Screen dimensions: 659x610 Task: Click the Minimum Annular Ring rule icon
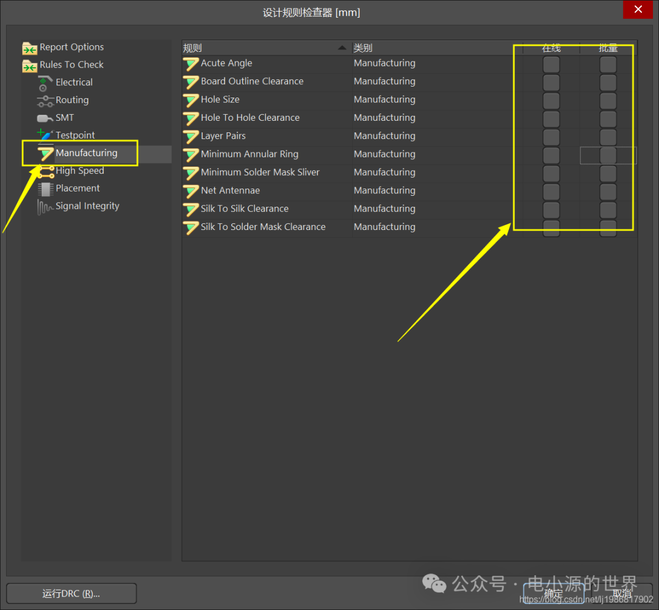(x=191, y=154)
